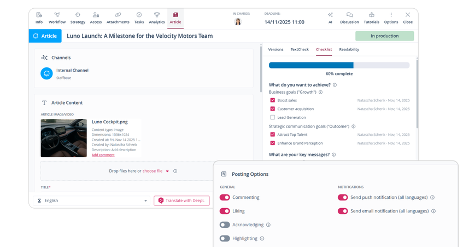Screen dimensions: 469x247
Task: Uncheck Enhance Brand Perception checkbox
Action: [272, 143]
